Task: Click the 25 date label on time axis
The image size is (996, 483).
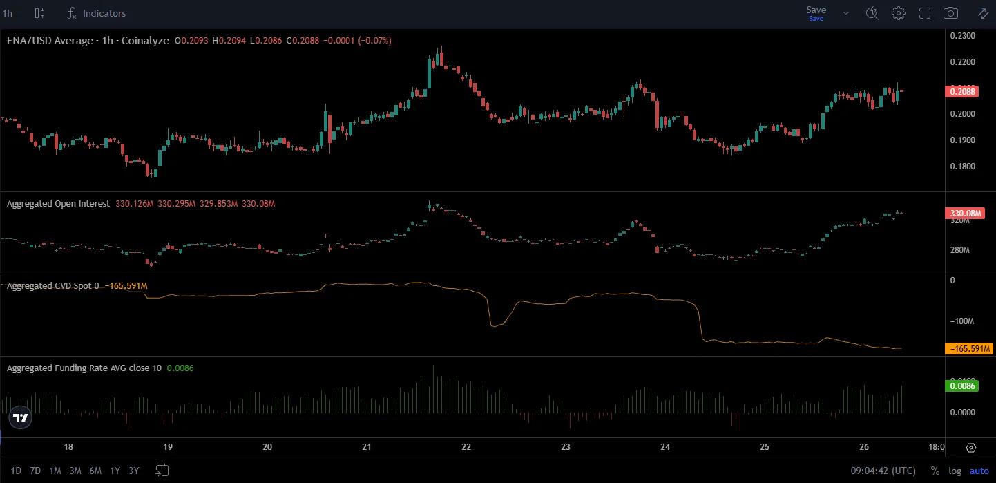Action: (x=765, y=447)
